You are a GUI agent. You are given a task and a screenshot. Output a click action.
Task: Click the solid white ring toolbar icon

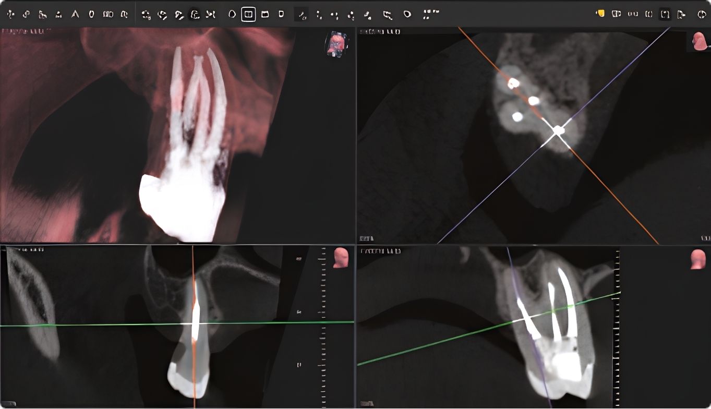click(407, 14)
